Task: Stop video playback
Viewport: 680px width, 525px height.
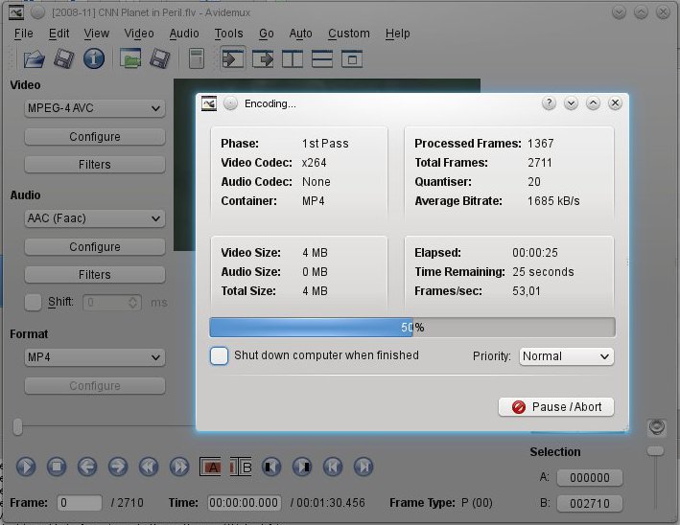Action: pos(57,467)
